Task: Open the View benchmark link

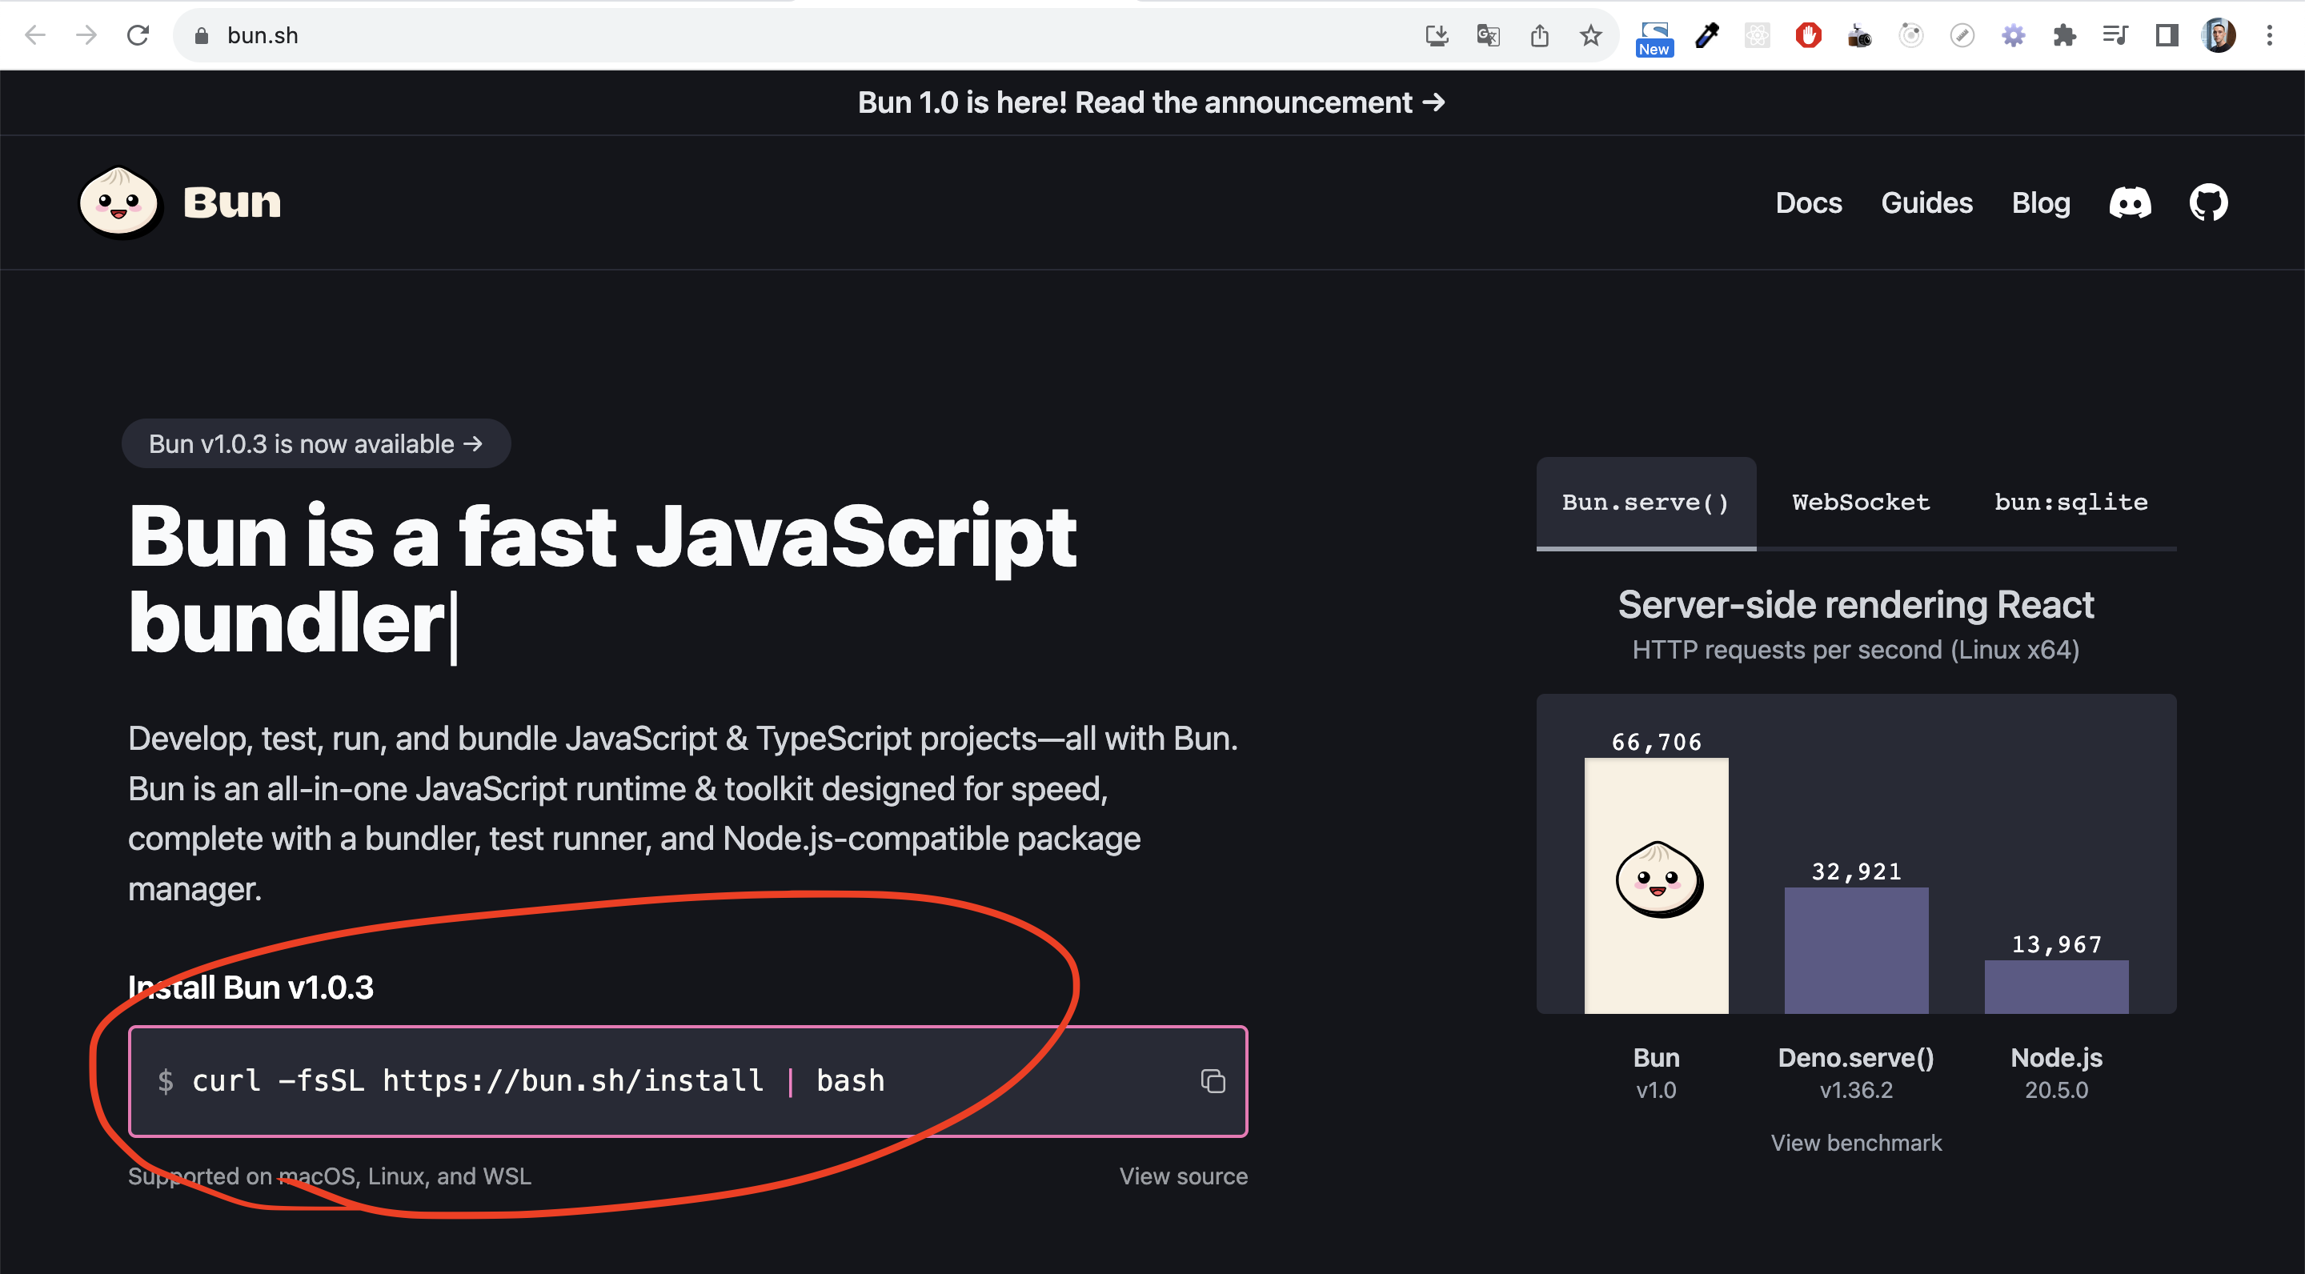Action: click(1856, 1143)
